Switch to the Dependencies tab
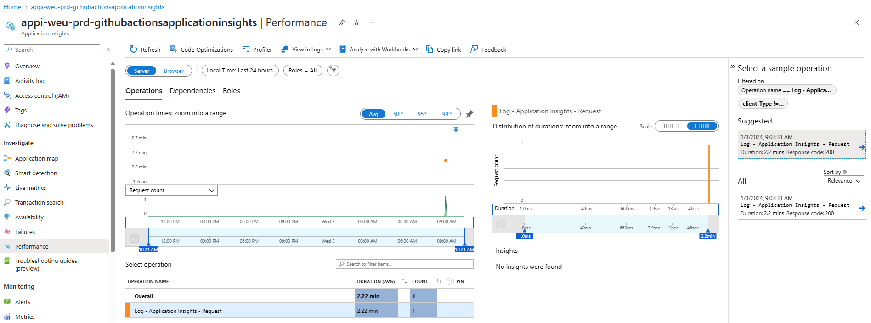Image resolution: width=871 pixels, height=323 pixels. (x=192, y=91)
